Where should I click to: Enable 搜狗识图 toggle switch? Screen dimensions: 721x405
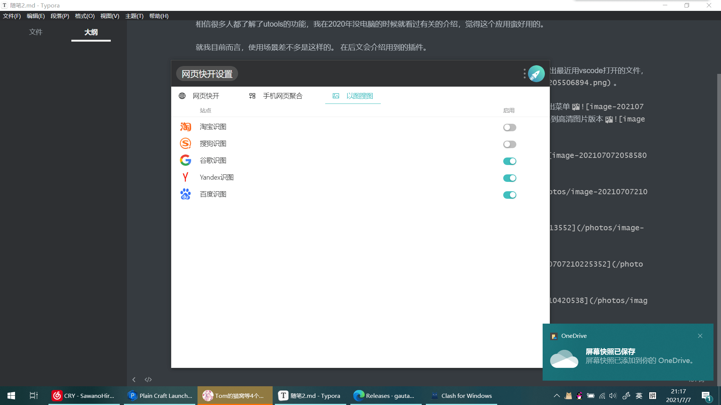tap(510, 144)
